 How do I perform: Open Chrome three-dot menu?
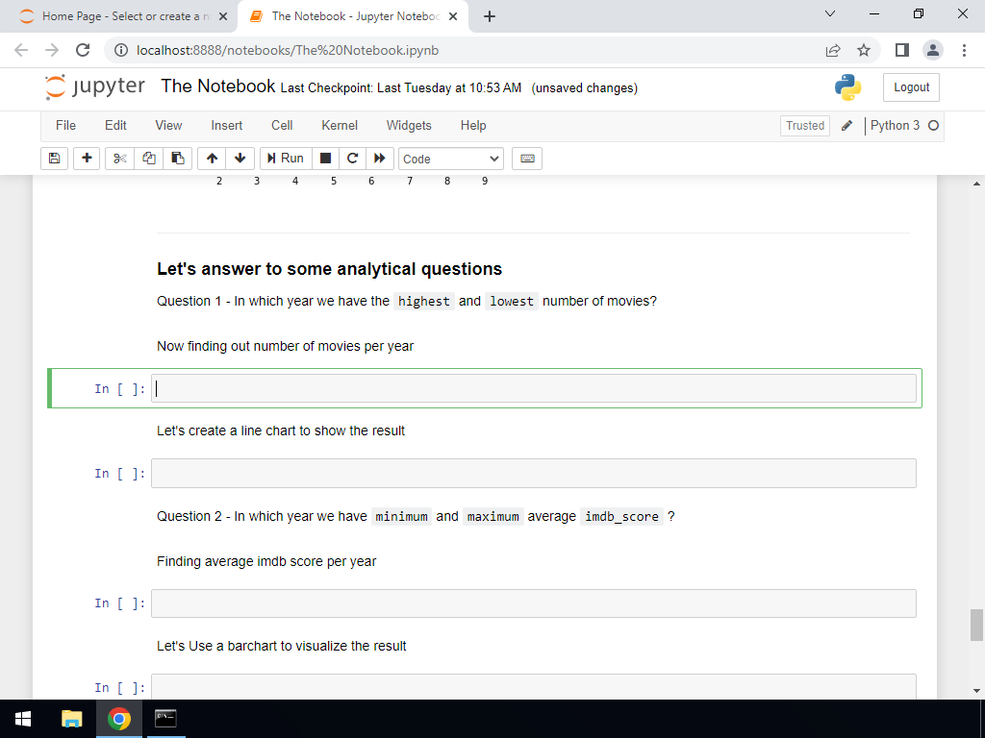(x=964, y=50)
